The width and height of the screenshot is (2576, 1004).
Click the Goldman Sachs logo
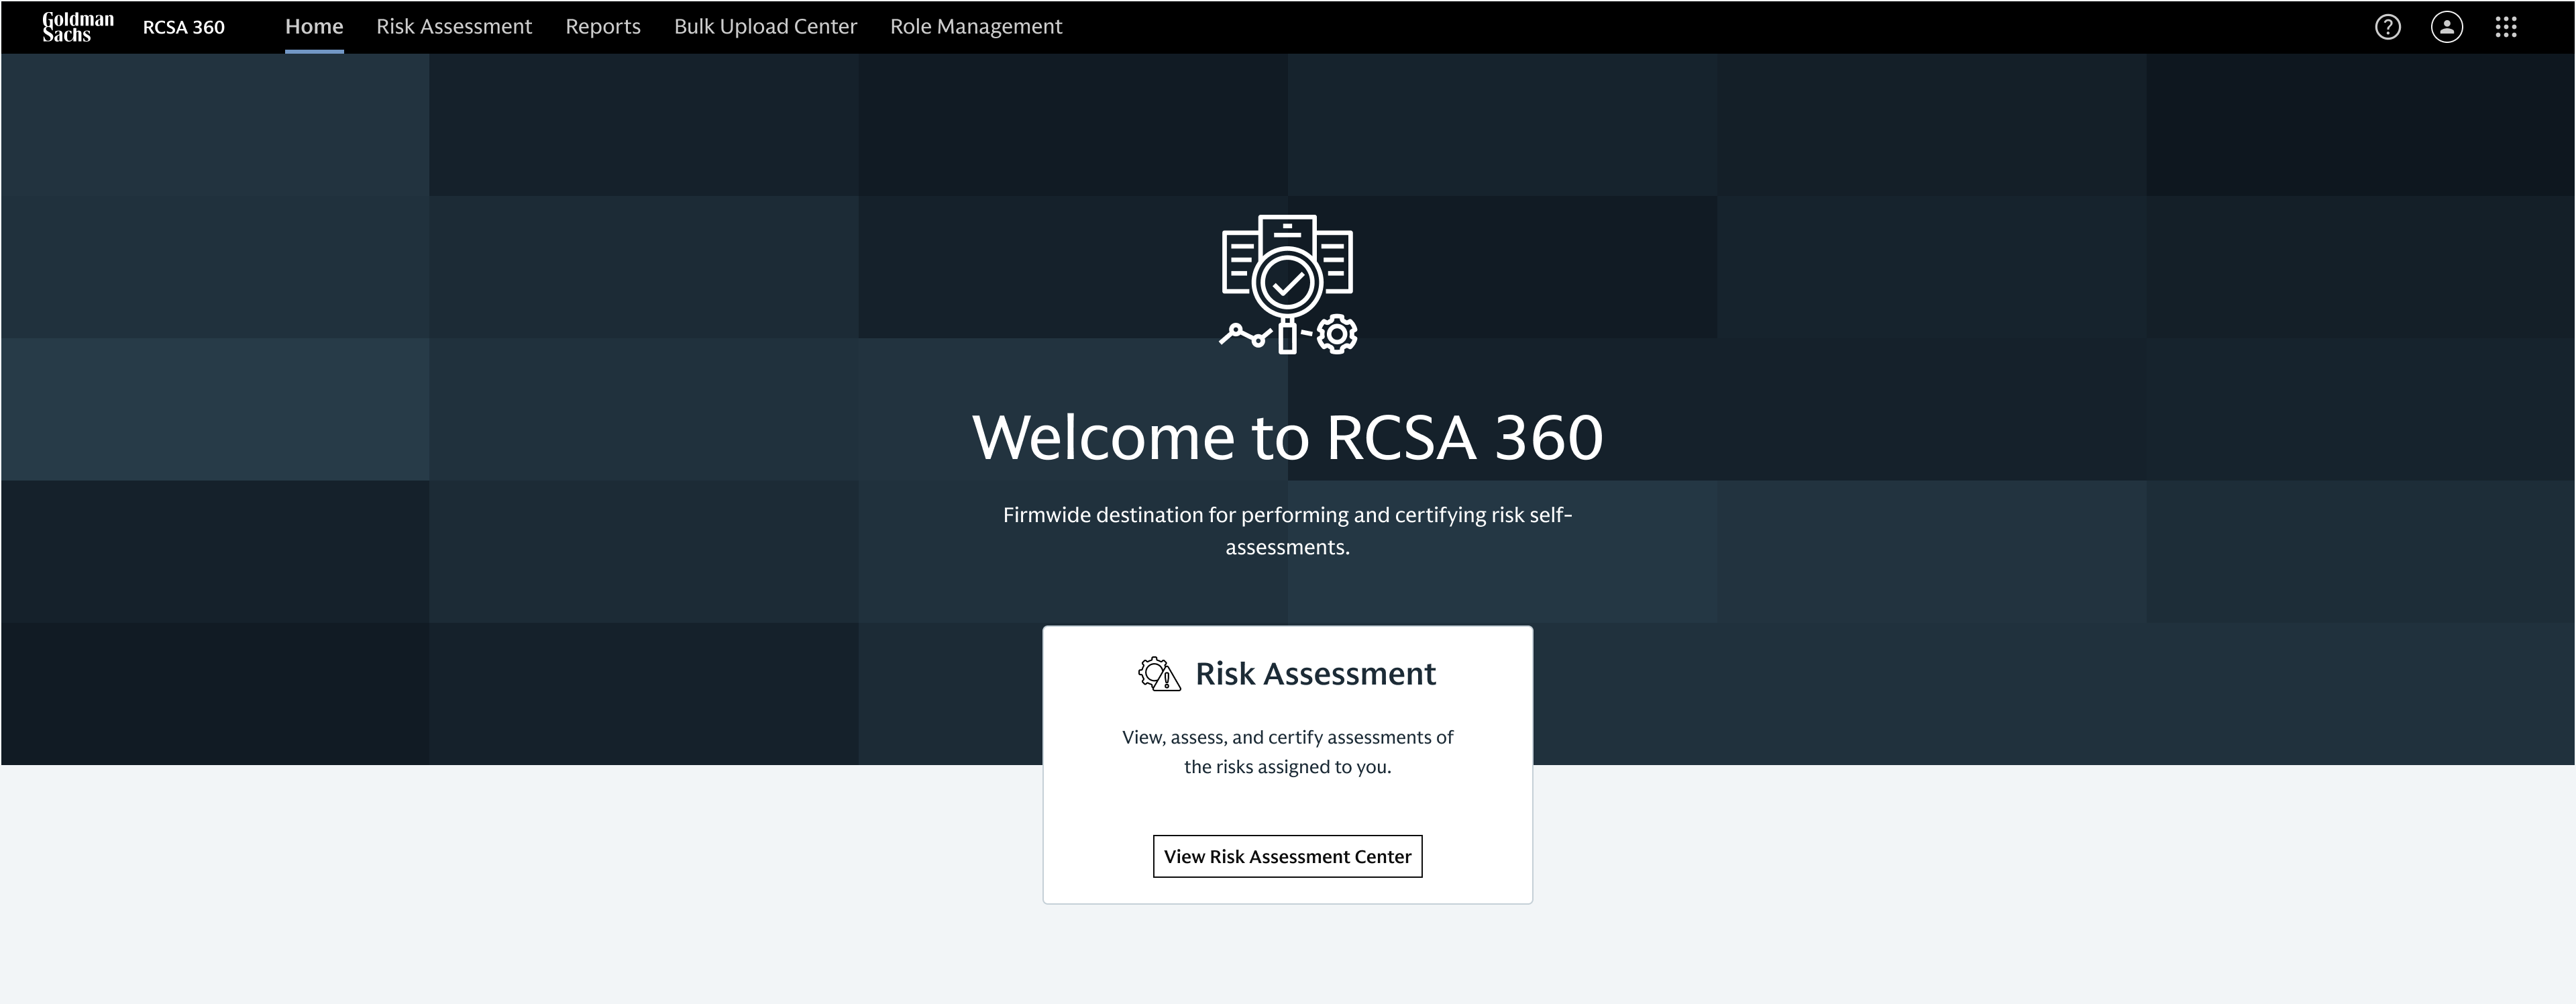pos(78,27)
